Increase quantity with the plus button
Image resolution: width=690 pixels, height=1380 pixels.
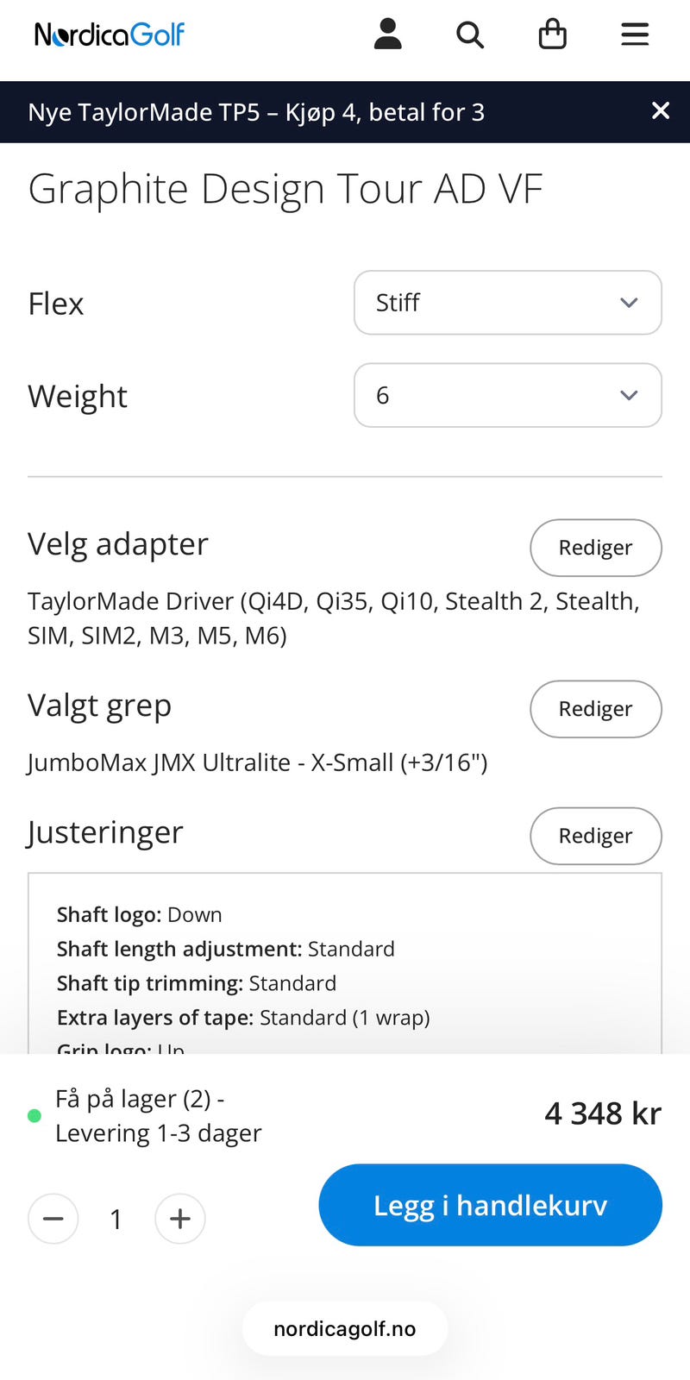pyautogui.click(x=180, y=1219)
